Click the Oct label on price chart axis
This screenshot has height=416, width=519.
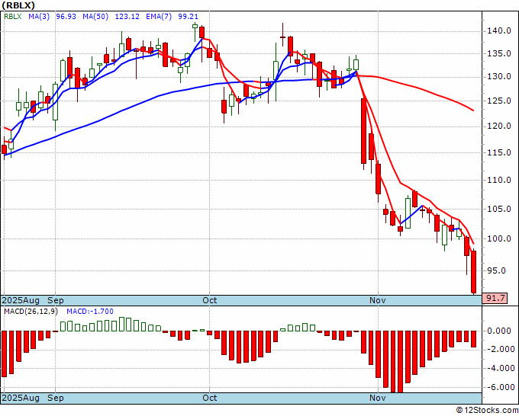pos(210,300)
